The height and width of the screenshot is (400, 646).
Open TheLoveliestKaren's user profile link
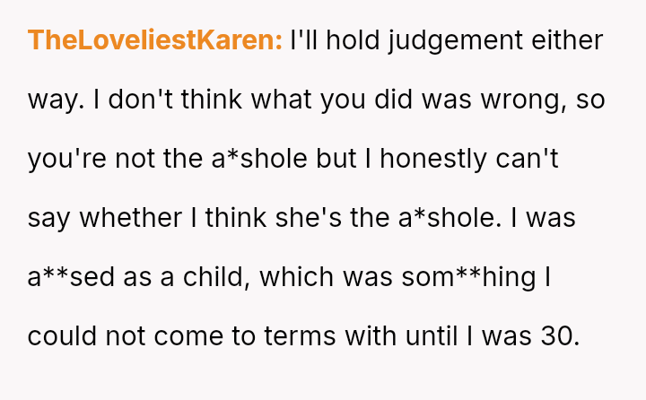point(155,41)
